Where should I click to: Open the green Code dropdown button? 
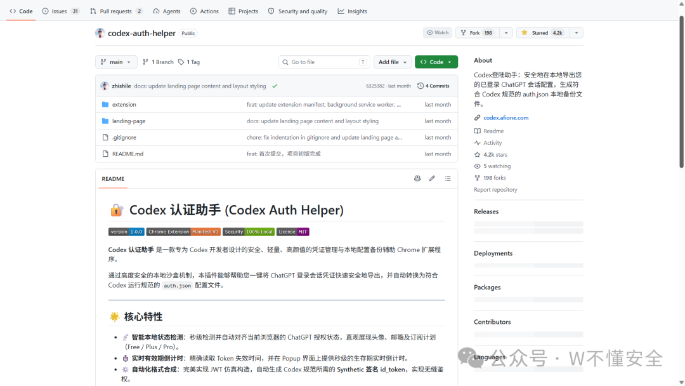pos(436,62)
